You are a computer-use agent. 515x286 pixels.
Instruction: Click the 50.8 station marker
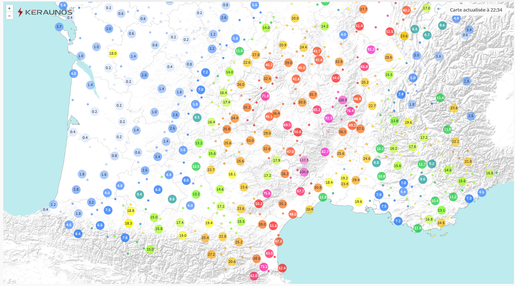point(298,132)
